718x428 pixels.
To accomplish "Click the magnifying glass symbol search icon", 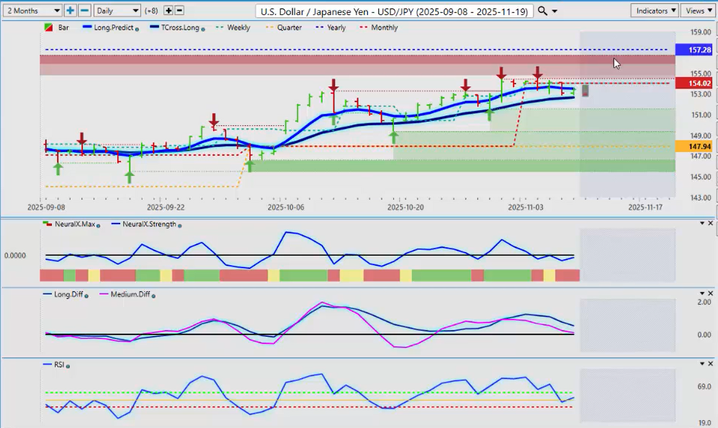I will tap(542, 11).
